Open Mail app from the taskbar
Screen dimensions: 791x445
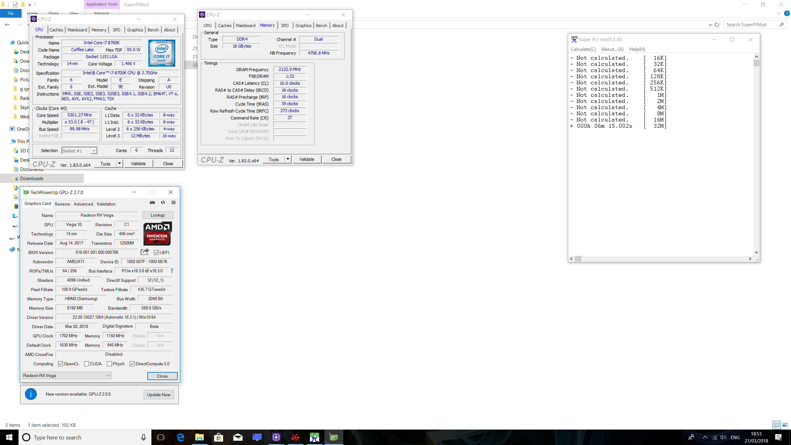coord(238,437)
